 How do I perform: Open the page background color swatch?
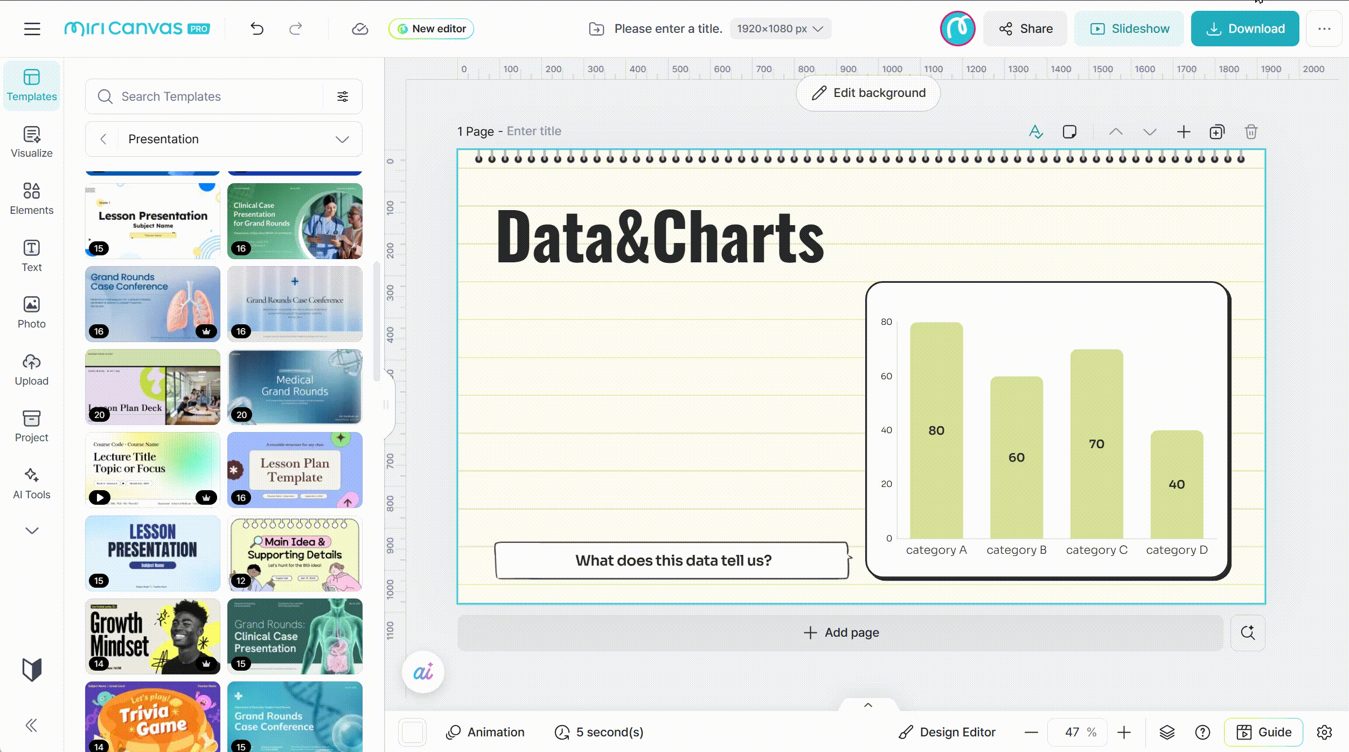[413, 732]
